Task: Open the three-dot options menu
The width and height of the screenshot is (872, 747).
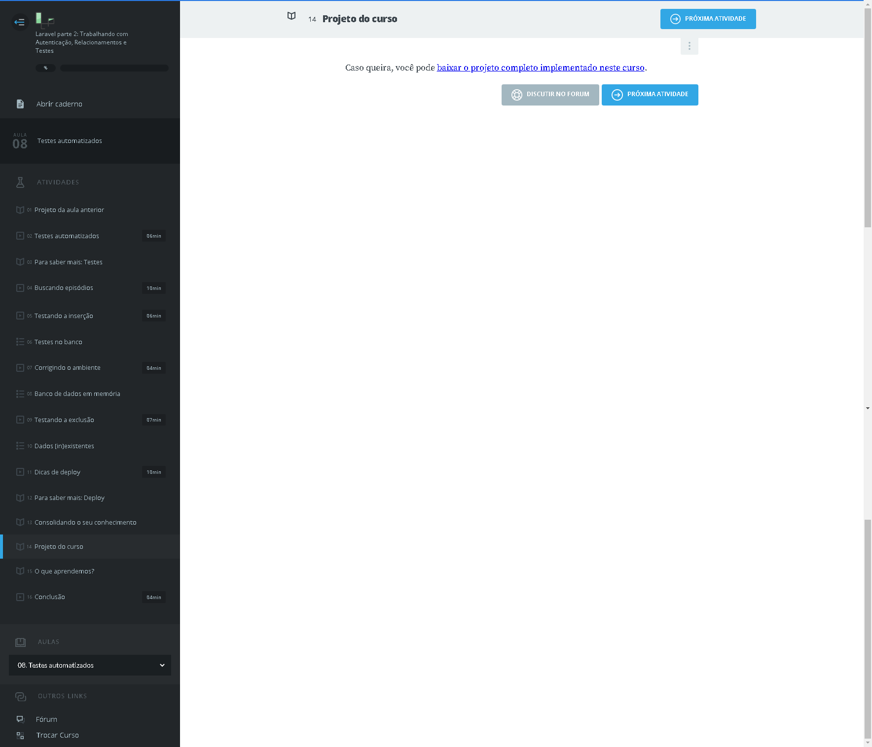Action: click(x=689, y=46)
